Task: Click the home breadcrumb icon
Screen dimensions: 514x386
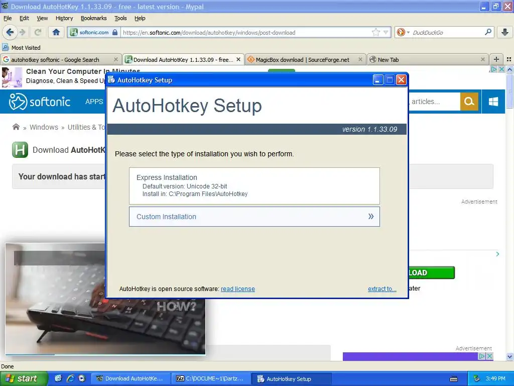Action: click(16, 127)
